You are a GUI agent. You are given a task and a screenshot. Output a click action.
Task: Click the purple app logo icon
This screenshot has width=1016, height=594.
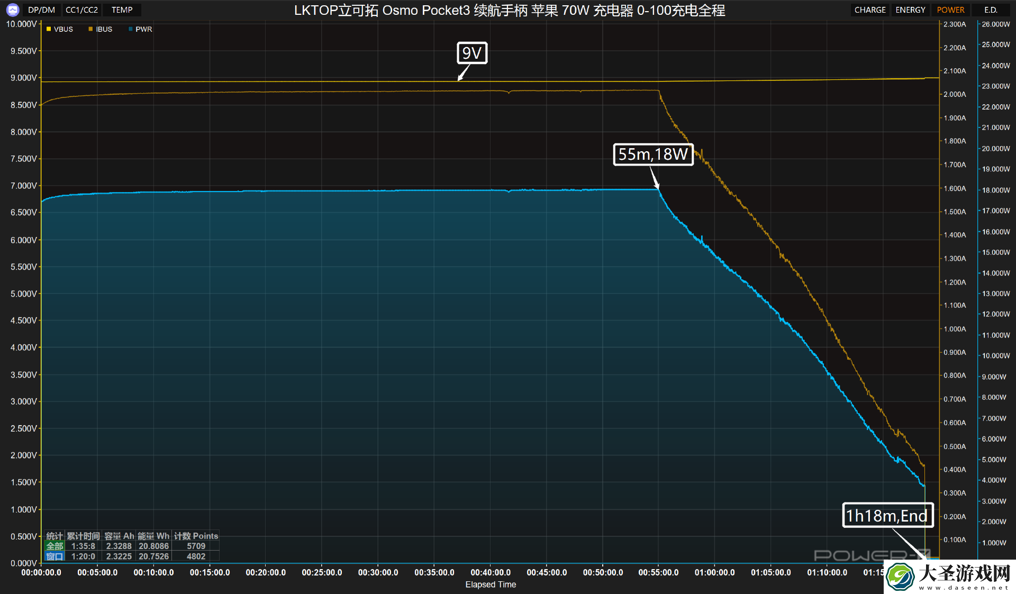(13, 10)
